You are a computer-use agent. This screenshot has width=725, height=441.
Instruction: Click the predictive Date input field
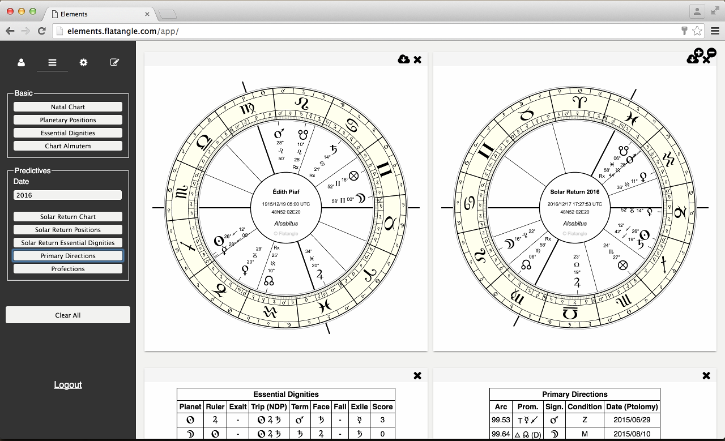[68, 195]
